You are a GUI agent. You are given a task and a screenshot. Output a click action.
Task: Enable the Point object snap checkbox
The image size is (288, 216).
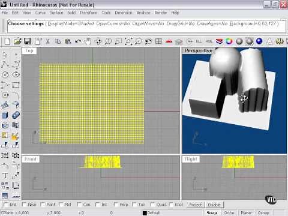tap(43, 205)
